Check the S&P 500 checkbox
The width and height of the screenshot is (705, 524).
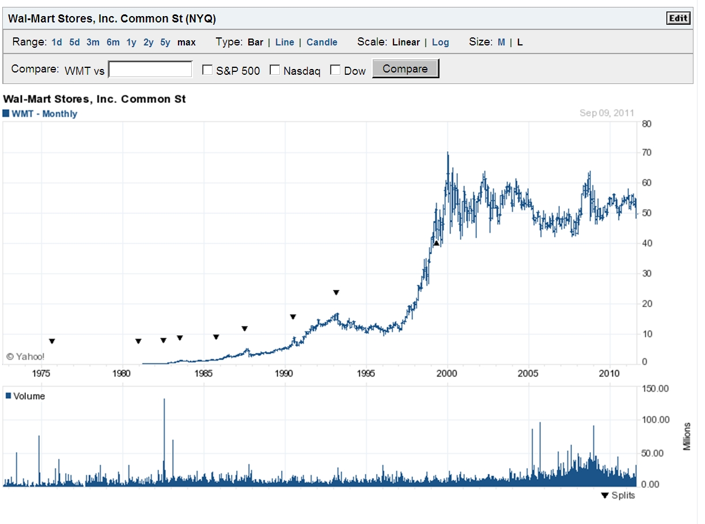click(207, 70)
